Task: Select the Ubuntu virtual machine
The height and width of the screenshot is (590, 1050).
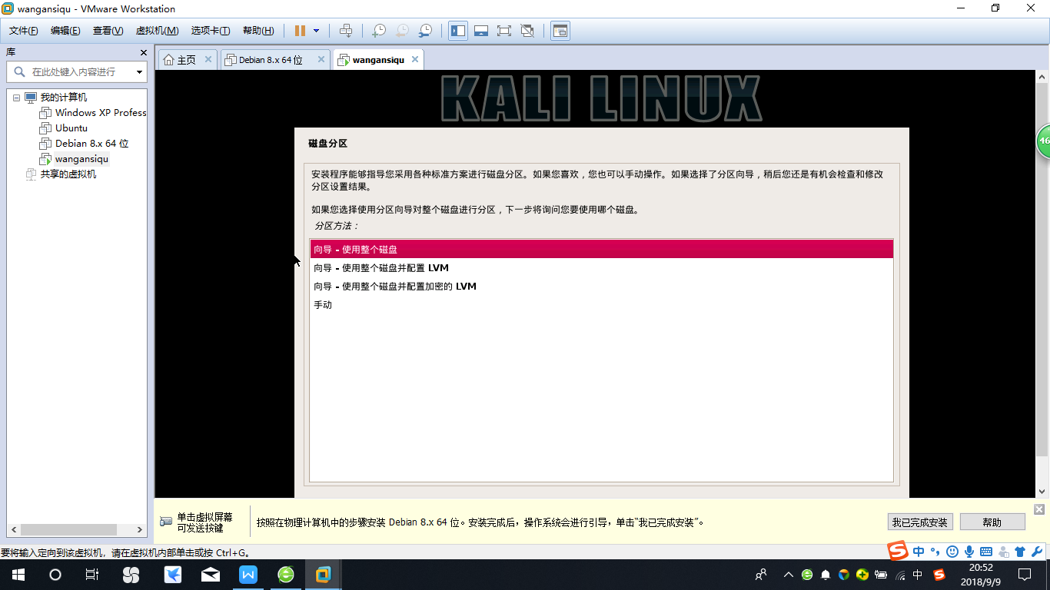Action: click(x=71, y=128)
